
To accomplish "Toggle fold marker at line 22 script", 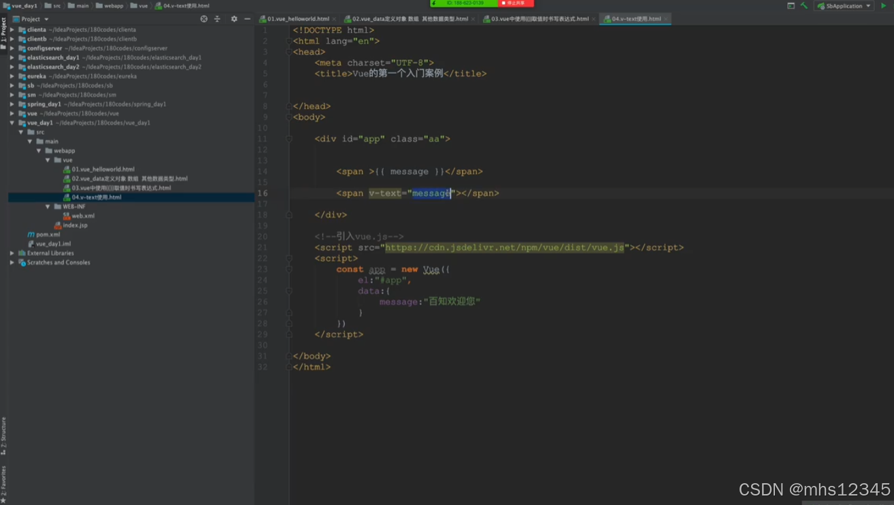I will point(289,259).
